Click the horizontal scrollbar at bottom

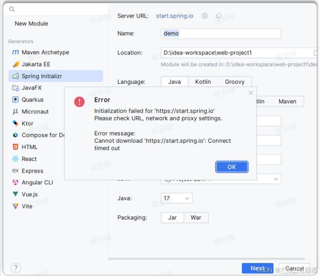click(207, 259)
